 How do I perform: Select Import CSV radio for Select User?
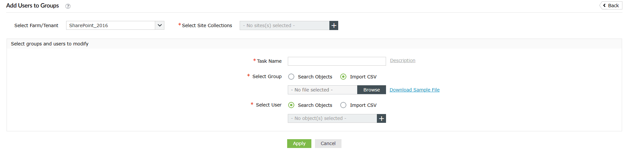click(x=343, y=105)
